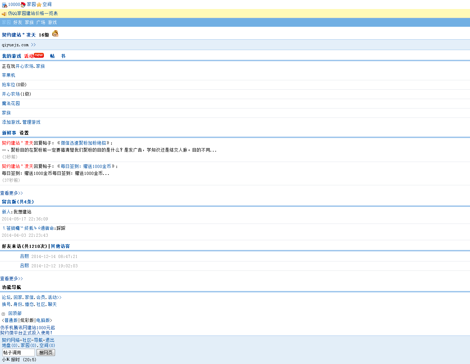Click the speaker announcement icon
470x364 pixels.
(4, 14)
